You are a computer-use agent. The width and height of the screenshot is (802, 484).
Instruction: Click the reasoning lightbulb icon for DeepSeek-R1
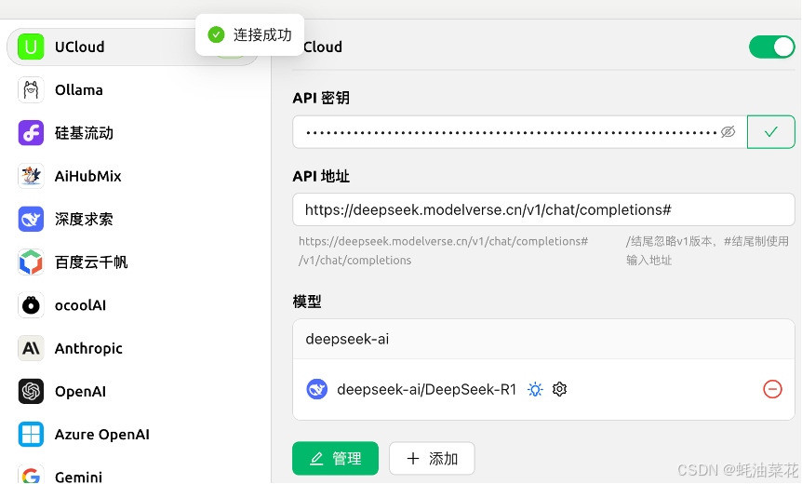[x=535, y=389]
